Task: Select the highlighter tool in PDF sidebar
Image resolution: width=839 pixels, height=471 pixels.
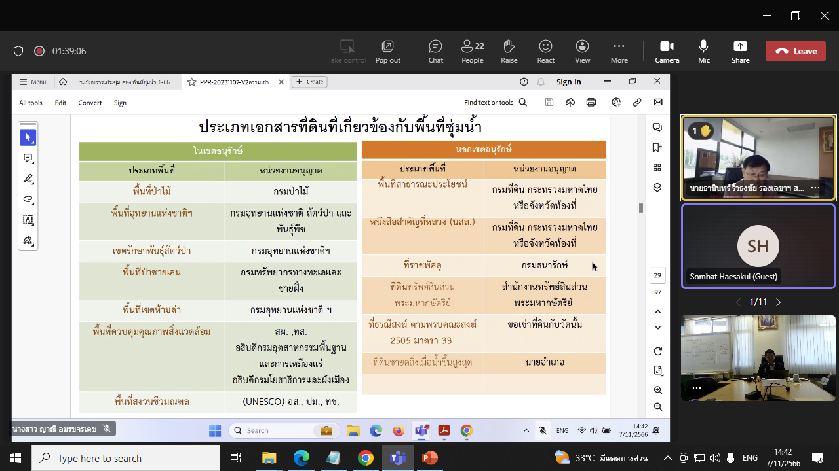Action: click(x=28, y=179)
